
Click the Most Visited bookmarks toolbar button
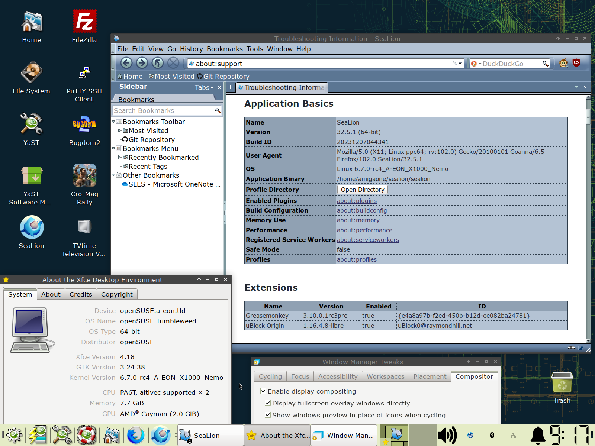click(x=171, y=76)
